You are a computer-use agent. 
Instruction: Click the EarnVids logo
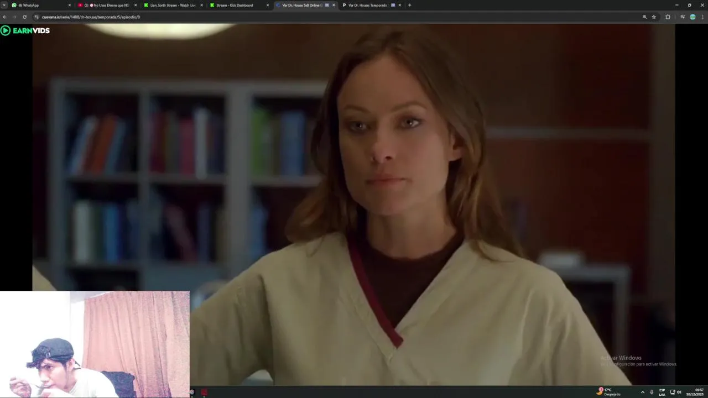pyautogui.click(x=25, y=30)
